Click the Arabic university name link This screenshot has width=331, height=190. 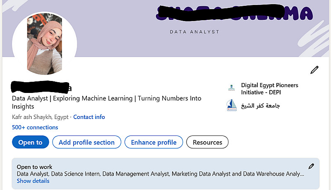(x=261, y=106)
